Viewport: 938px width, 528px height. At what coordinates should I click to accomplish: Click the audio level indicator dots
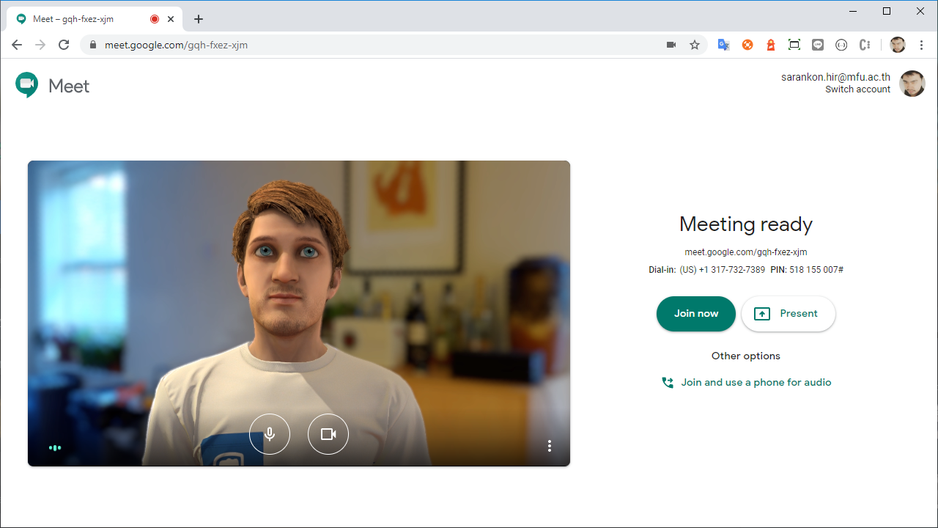pos(55,447)
